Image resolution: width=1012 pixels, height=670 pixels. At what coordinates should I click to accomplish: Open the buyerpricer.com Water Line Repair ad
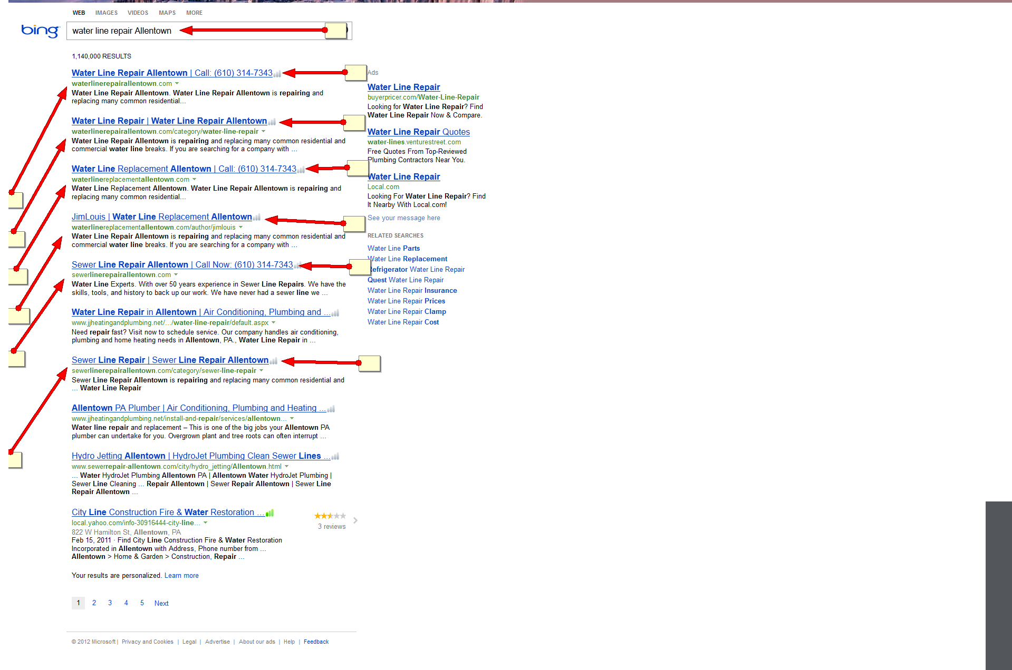point(403,87)
